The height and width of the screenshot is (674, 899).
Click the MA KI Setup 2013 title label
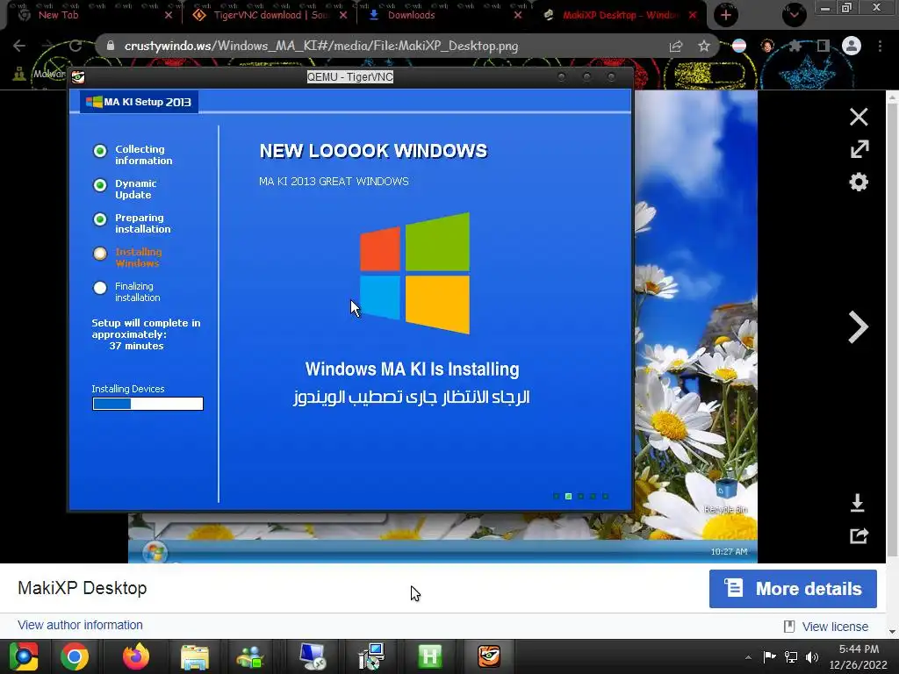click(x=139, y=102)
